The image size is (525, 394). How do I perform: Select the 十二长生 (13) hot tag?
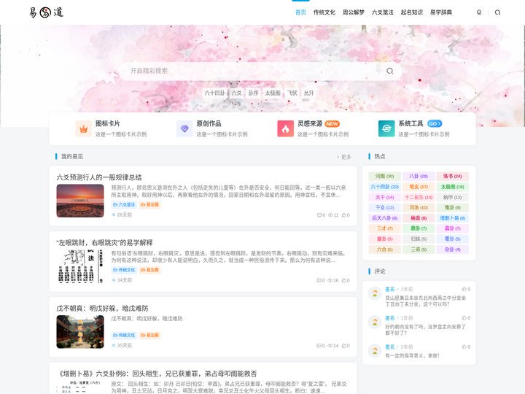click(x=419, y=197)
